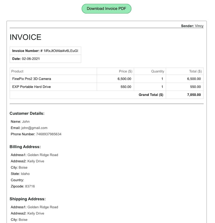
Task: Click the email link john@gmail.com
Action: click(34, 128)
